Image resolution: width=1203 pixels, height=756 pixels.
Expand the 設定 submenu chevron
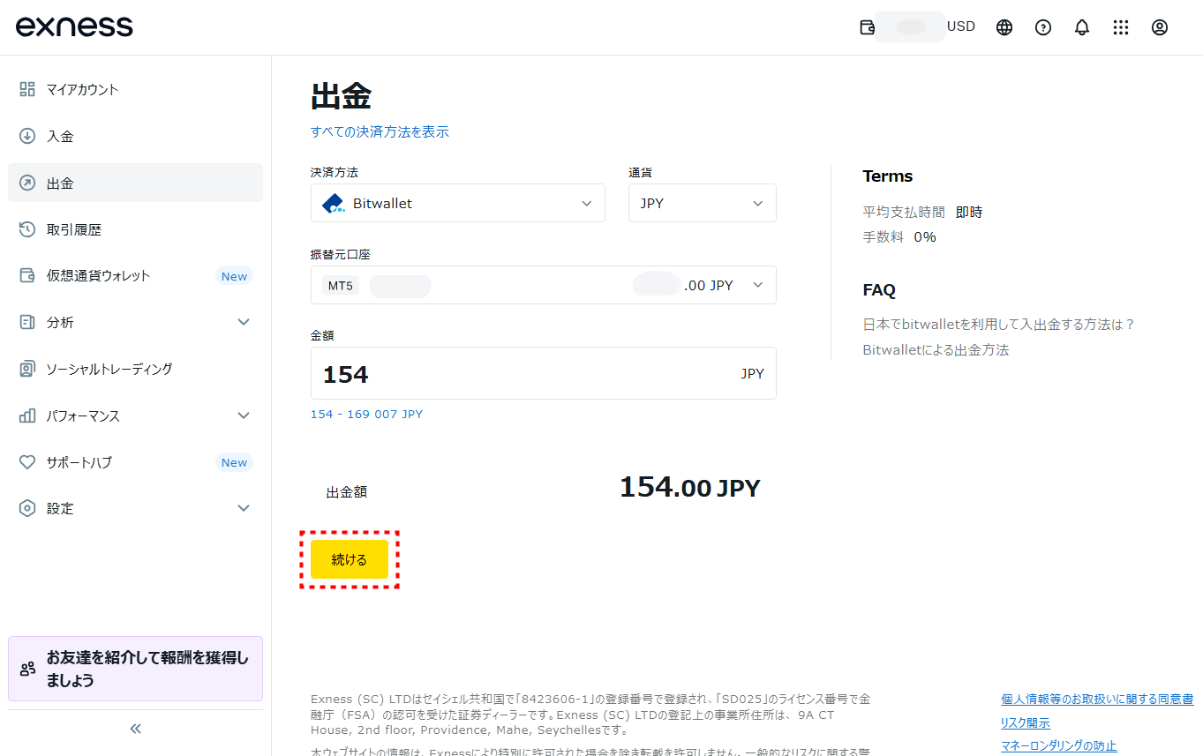(244, 508)
